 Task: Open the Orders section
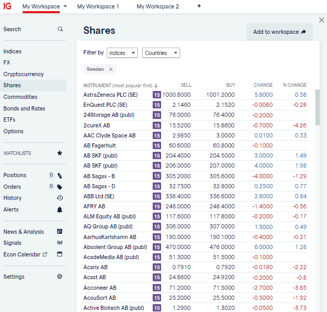(x=12, y=187)
